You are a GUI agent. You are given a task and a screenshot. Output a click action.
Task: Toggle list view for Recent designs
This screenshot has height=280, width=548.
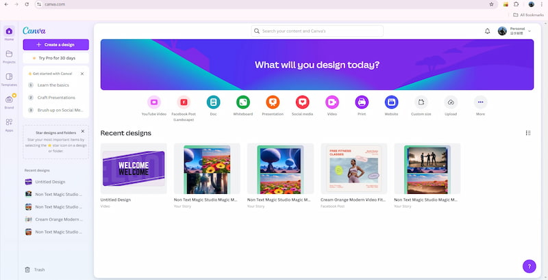527,133
